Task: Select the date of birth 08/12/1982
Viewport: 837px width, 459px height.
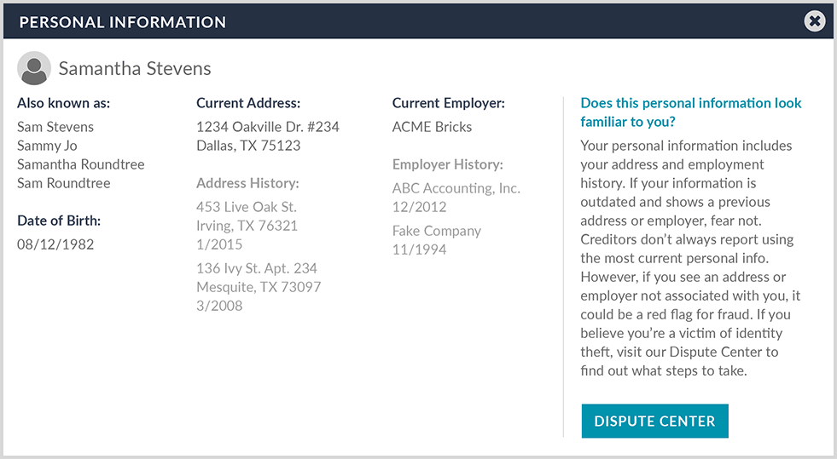Action: point(55,244)
